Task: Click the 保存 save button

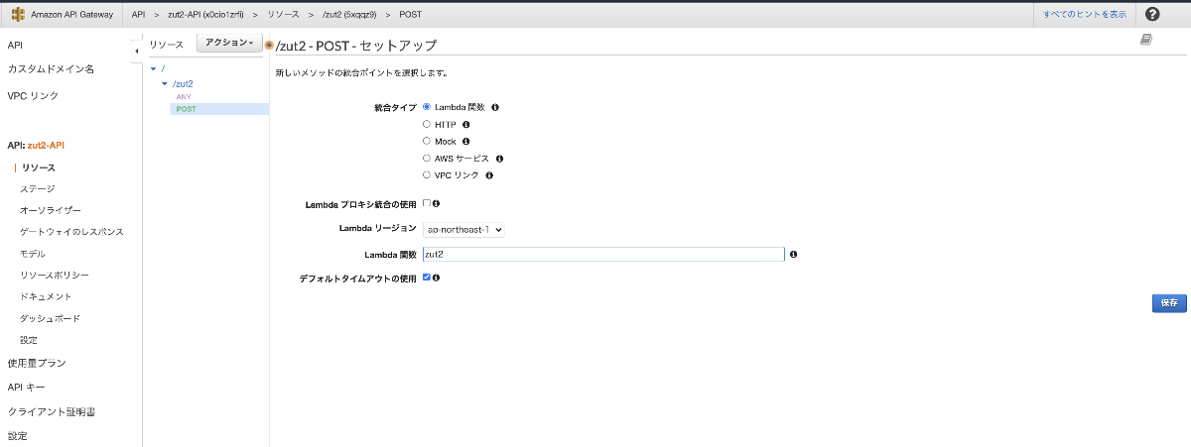Action: 1169,303
